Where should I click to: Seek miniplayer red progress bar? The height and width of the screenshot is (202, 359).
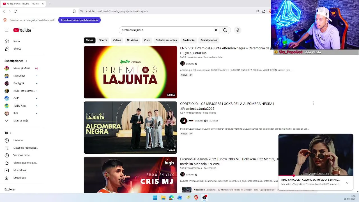pyautogui.click(x=316, y=176)
